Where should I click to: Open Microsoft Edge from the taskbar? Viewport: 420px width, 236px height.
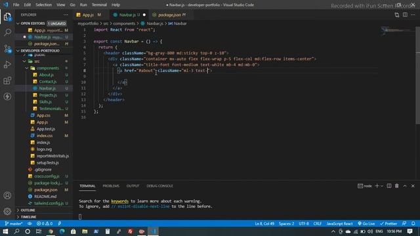tap(62, 231)
